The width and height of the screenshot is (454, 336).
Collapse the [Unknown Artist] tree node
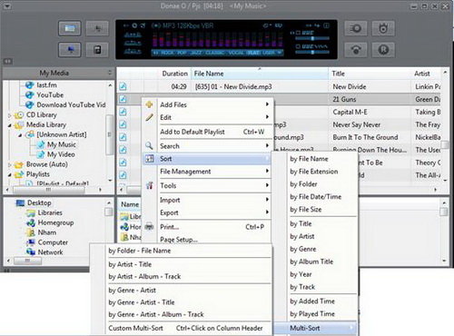coord(20,135)
